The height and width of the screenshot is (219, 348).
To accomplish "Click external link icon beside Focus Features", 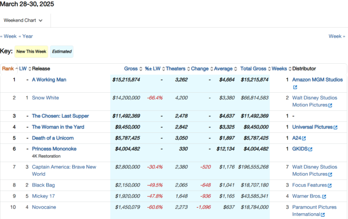I will 330,185.
